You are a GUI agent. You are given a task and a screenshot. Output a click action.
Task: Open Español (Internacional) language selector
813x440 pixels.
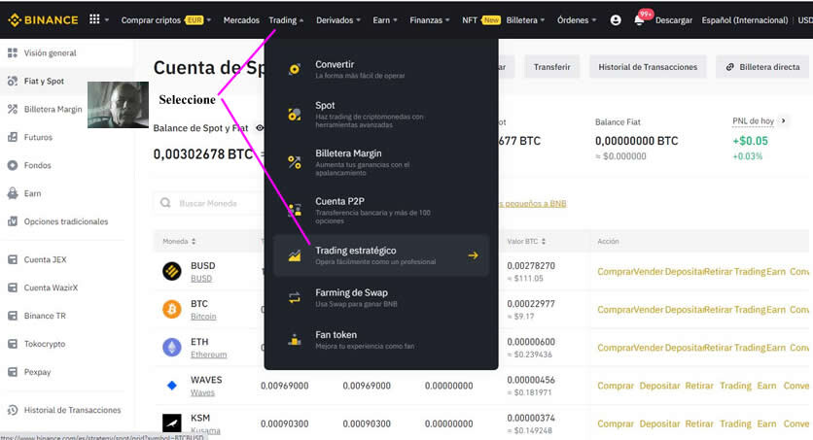click(745, 20)
